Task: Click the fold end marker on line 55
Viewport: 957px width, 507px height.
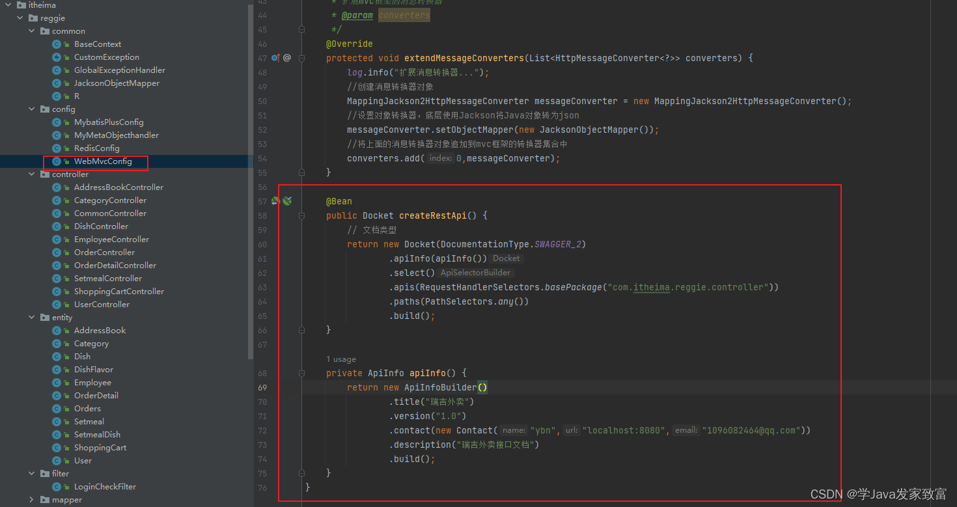Action: pos(302,172)
